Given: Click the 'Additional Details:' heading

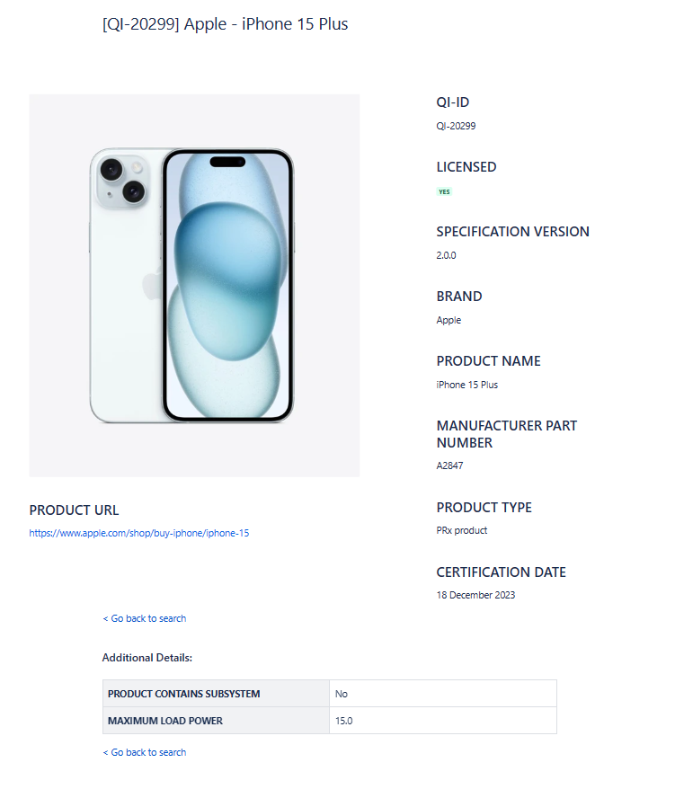Looking at the screenshot, I should (x=147, y=658).
